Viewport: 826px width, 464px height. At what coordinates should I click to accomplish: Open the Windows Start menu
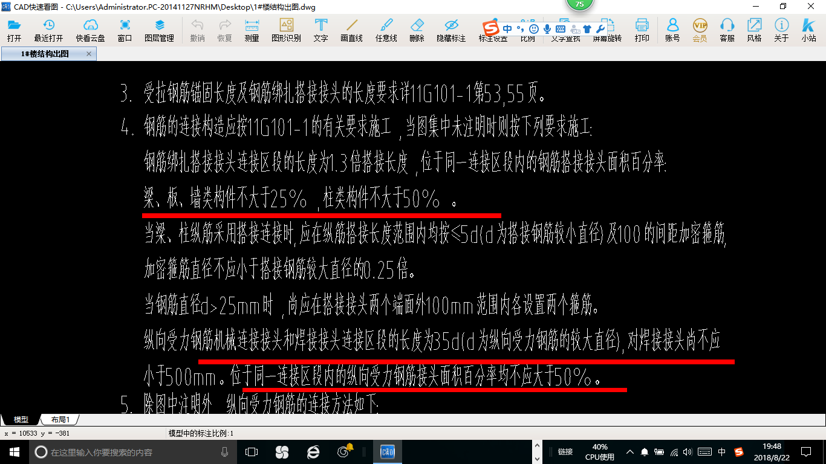(x=14, y=452)
